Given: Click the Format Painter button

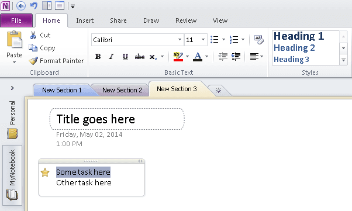Looking at the screenshot, I should (x=56, y=61).
